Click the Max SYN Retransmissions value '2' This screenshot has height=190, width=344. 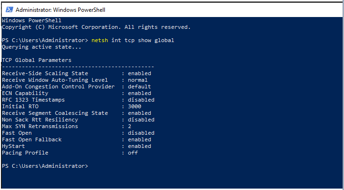point(130,126)
